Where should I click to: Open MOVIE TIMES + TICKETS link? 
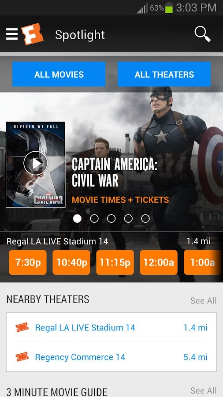pyautogui.click(x=120, y=200)
